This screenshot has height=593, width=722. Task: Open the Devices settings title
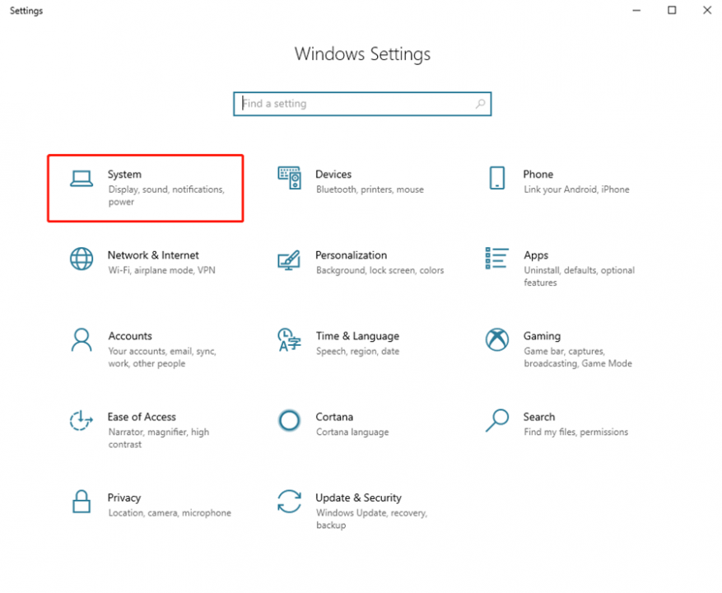point(333,174)
